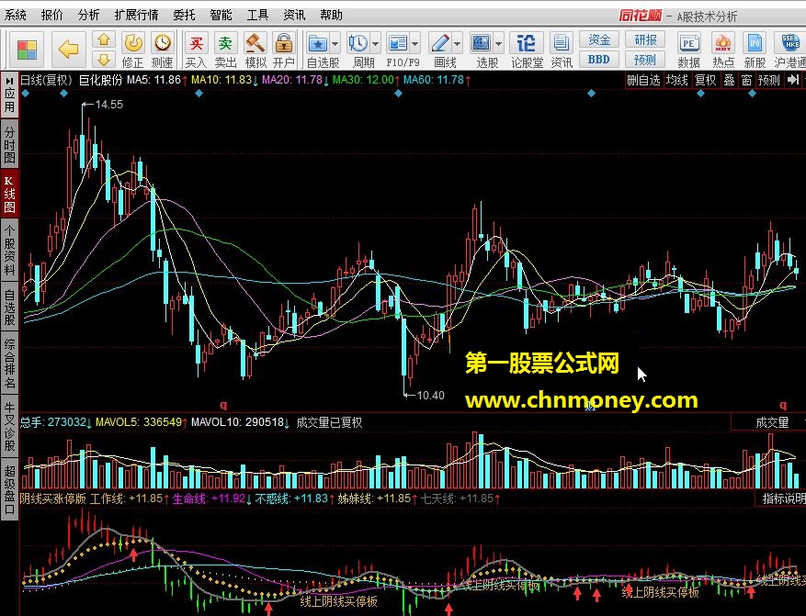Image resolution: width=806 pixels, height=616 pixels.
Task: Open the 成交量 indicator selector
Action: pyautogui.click(x=772, y=422)
